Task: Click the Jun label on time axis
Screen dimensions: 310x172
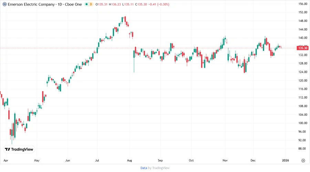Action: (x=68, y=161)
